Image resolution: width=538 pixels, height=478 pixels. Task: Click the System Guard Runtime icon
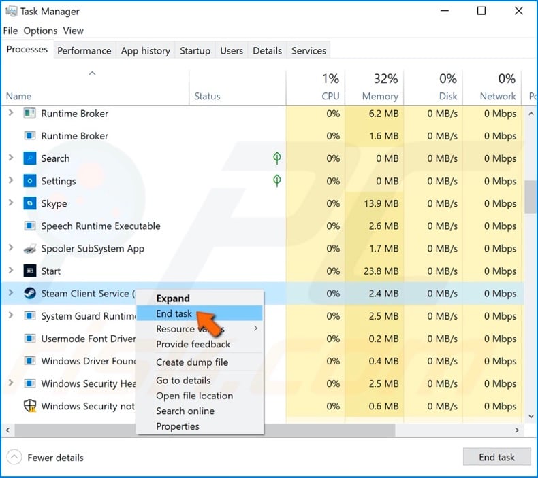pos(30,315)
